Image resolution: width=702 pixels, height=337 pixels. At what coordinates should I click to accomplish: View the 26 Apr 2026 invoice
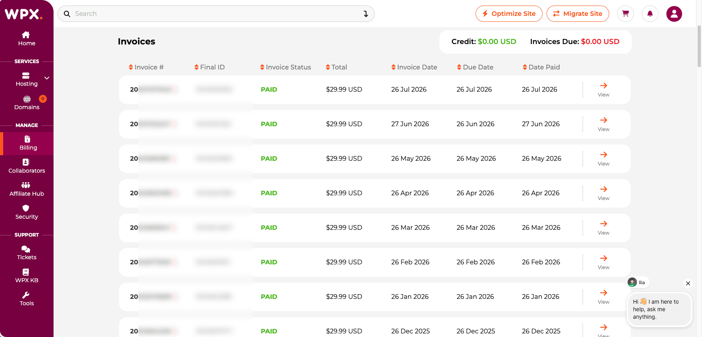click(x=604, y=193)
